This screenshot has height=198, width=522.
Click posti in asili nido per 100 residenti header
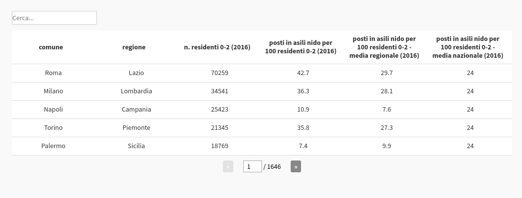click(x=301, y=47)
